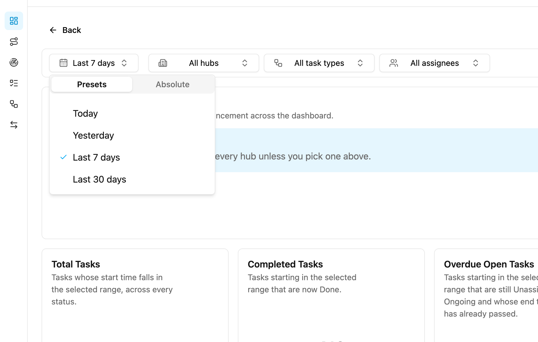Click the routes icon in sidebar
538x342 pixels.
14,42
